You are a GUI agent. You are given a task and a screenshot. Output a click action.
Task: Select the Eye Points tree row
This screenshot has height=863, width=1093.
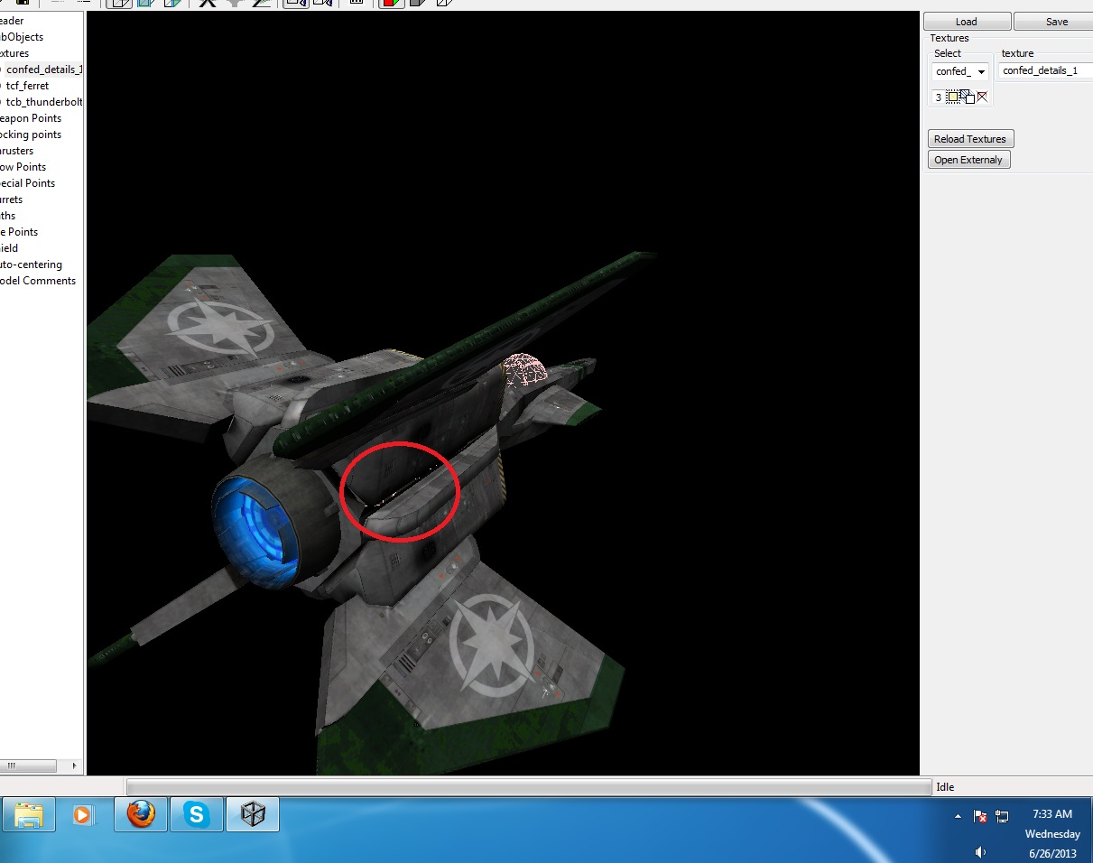[19, 232]
